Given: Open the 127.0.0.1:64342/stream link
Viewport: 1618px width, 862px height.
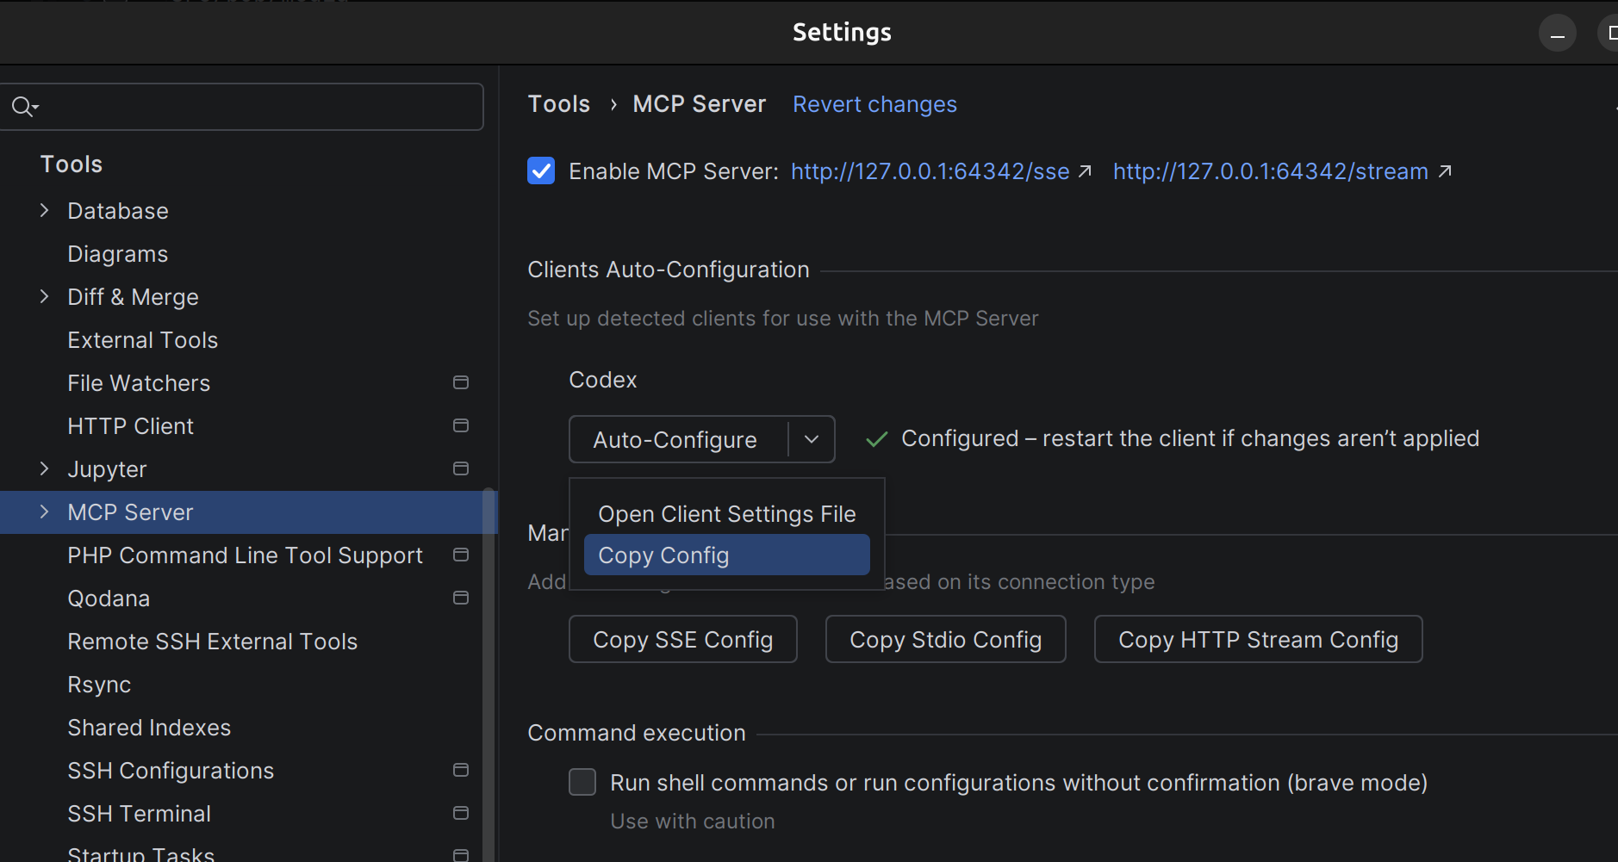Looking at the screenshot, I should (x=1270, y=171).
